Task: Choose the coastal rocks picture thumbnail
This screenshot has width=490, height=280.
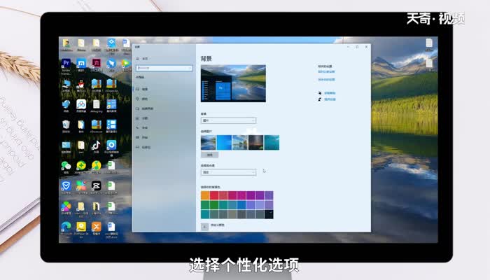Action: point(240,143)
